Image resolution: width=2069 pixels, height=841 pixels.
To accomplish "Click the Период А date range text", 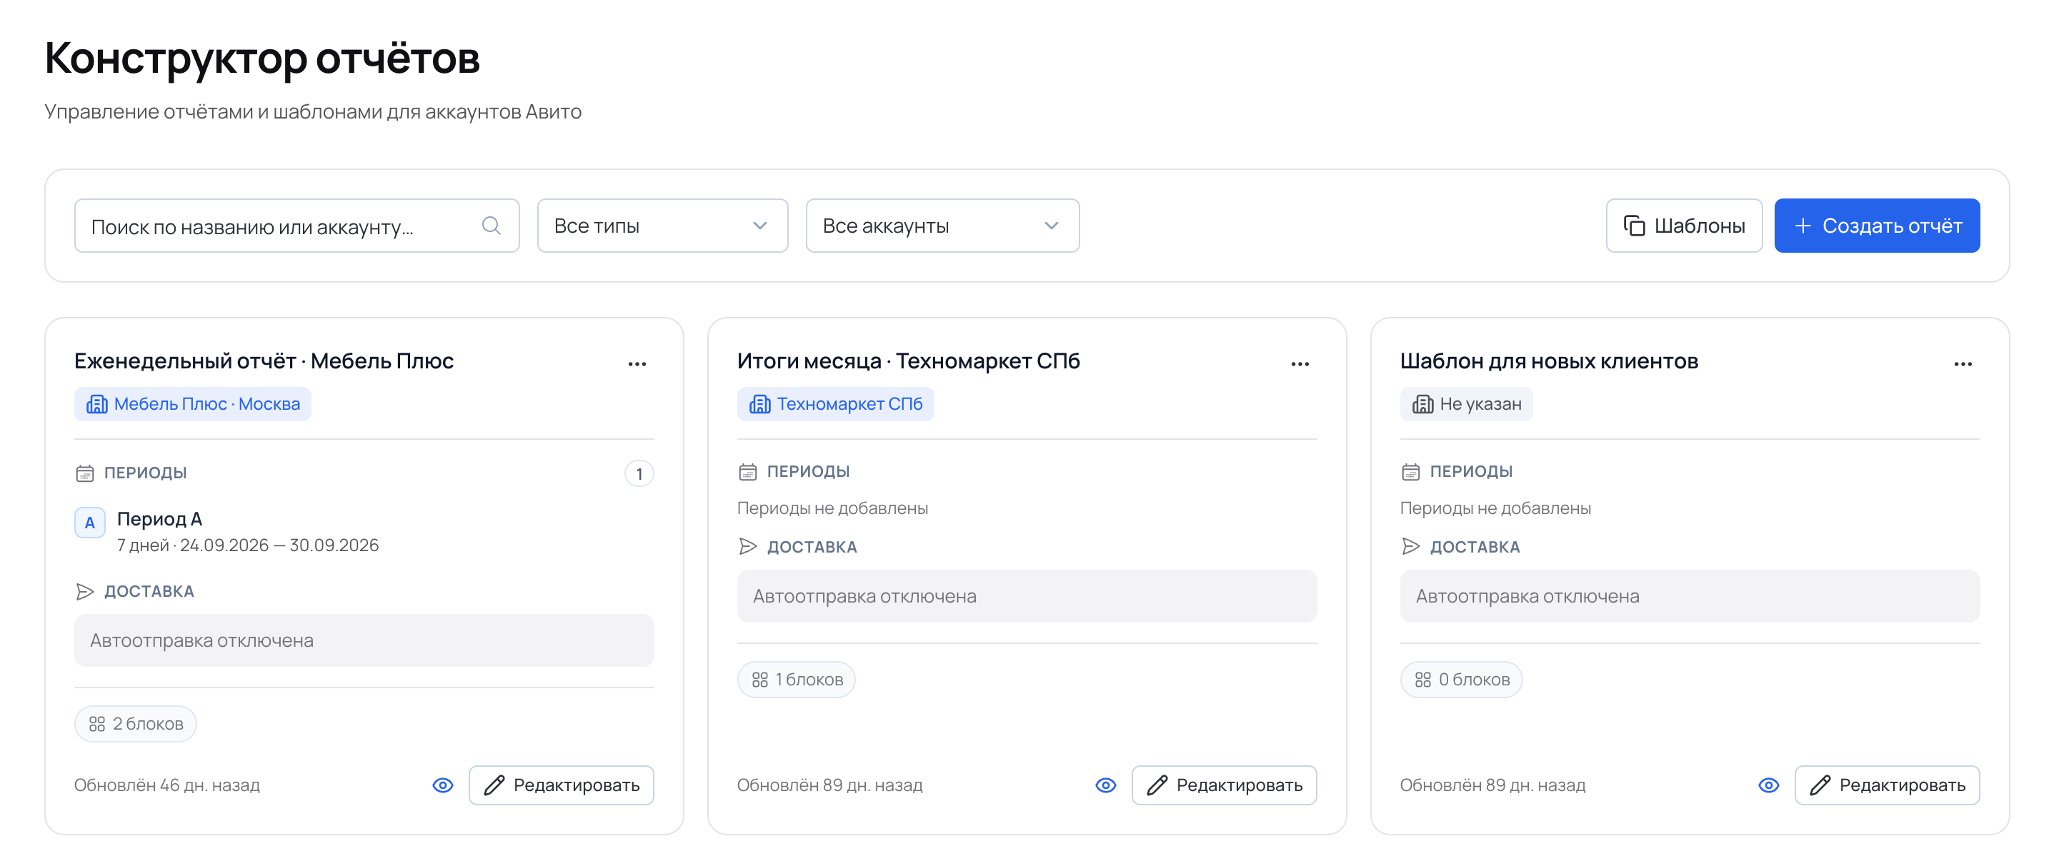I will point(247,545).
